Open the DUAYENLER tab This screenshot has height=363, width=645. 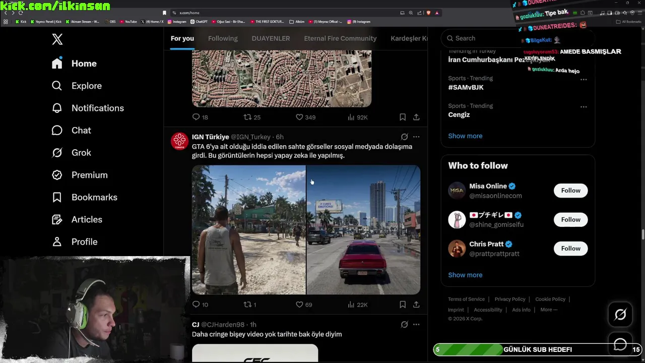coord(271,38)
